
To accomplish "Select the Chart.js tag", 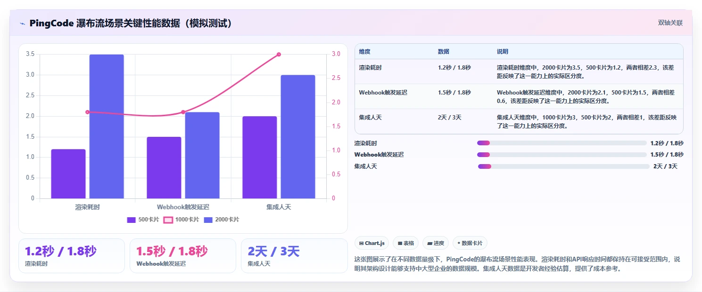I will [372, 243].
